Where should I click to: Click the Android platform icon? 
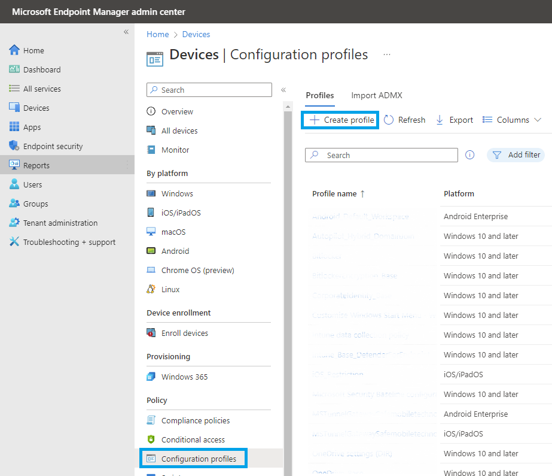coord(151,251)
